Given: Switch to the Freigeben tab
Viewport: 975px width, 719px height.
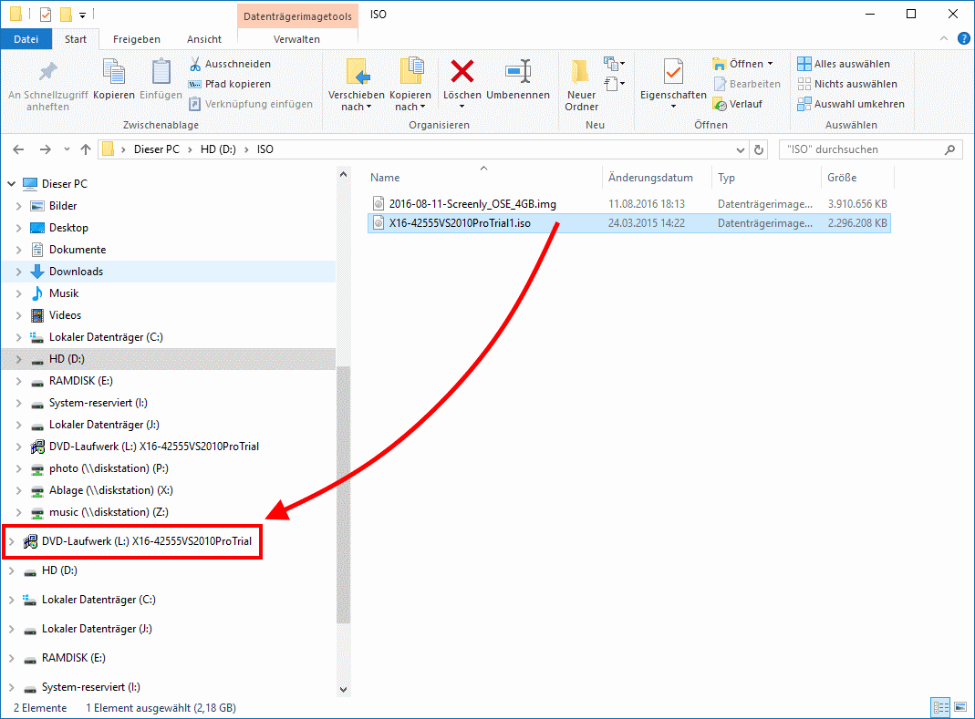Looking at the screenshot, I should (x=137, y=39).
